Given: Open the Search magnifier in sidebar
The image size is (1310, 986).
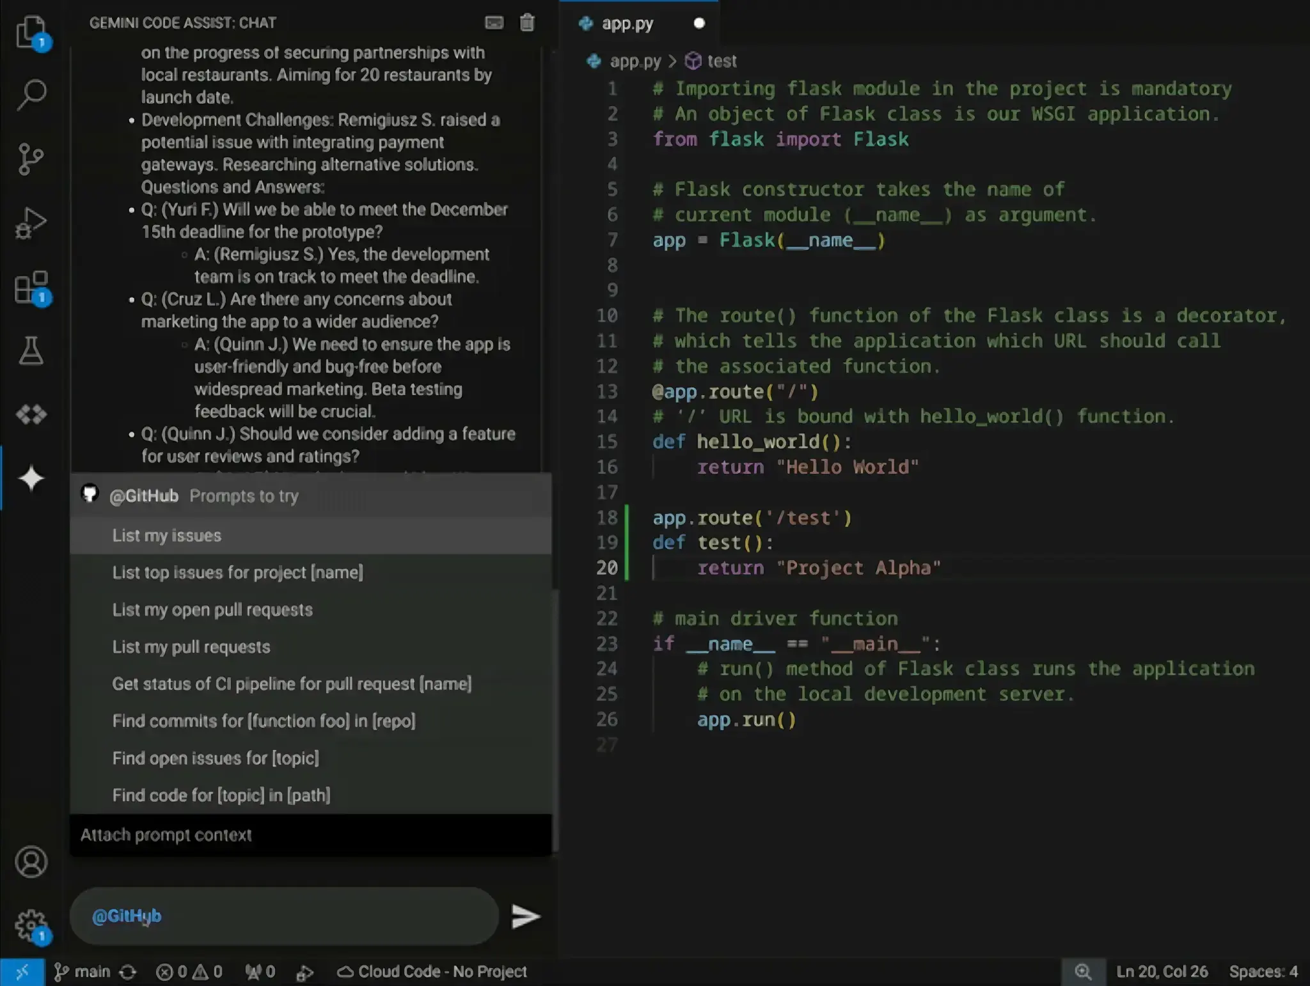Looking at the screenshot, I should 31,95.
